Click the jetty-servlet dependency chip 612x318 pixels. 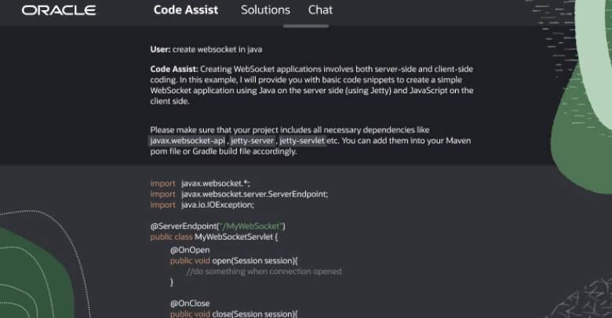[302, 141]
